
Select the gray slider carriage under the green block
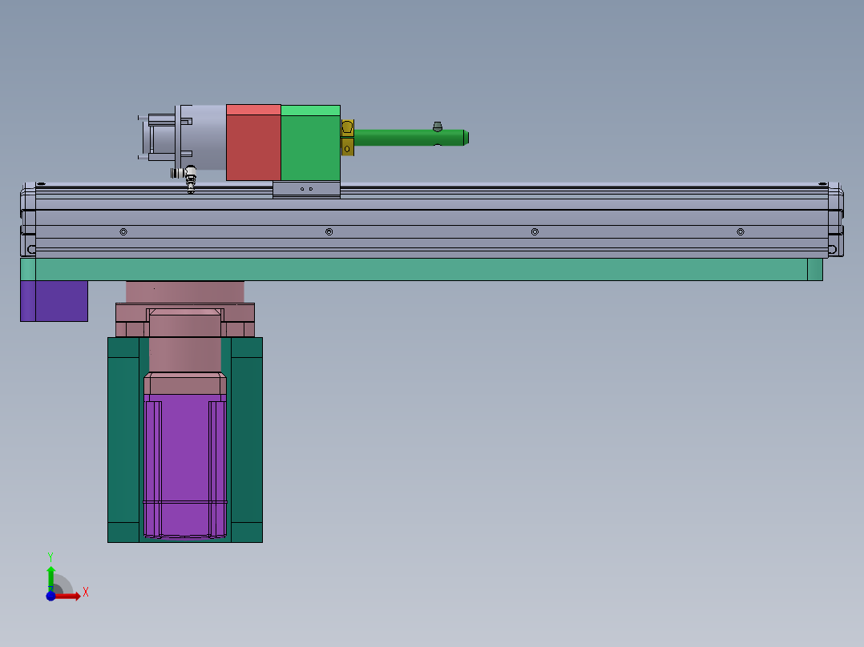(x=306, y=190)
